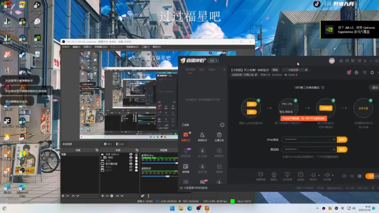This screenshot has width=379, height=213.
Task: Add the 摄像头 camera source
Action: [x=274, y=176]
